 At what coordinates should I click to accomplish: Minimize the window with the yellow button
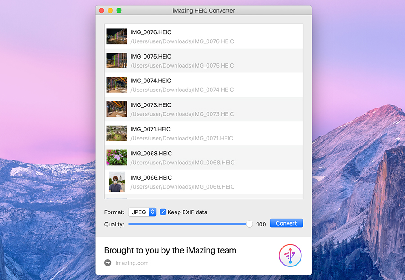[110, 10]
